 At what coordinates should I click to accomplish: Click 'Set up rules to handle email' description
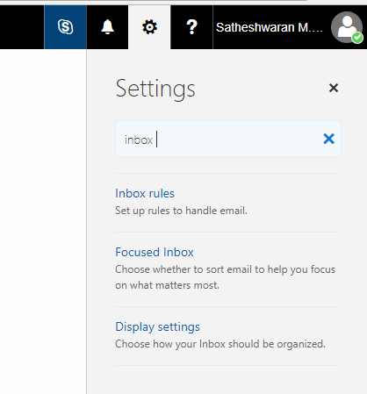[x=181, y=211]
